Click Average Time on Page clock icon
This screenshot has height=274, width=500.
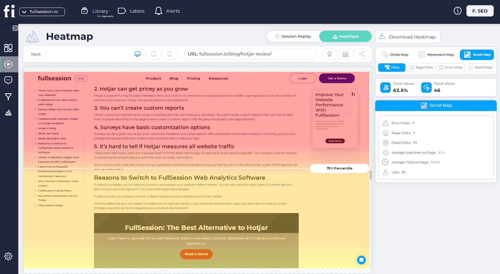tap(386, 162)
